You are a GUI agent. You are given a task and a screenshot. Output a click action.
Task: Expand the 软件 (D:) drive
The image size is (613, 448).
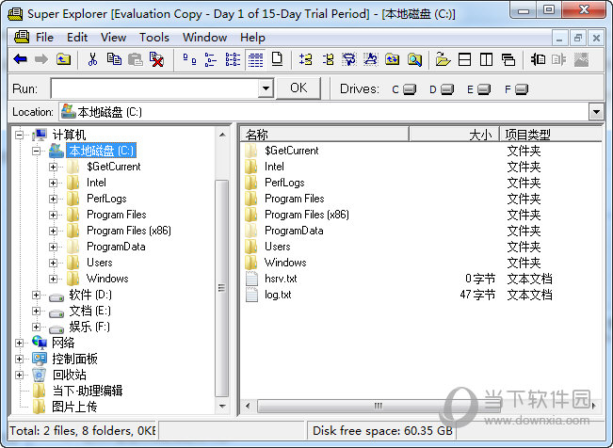pos(37,296)
